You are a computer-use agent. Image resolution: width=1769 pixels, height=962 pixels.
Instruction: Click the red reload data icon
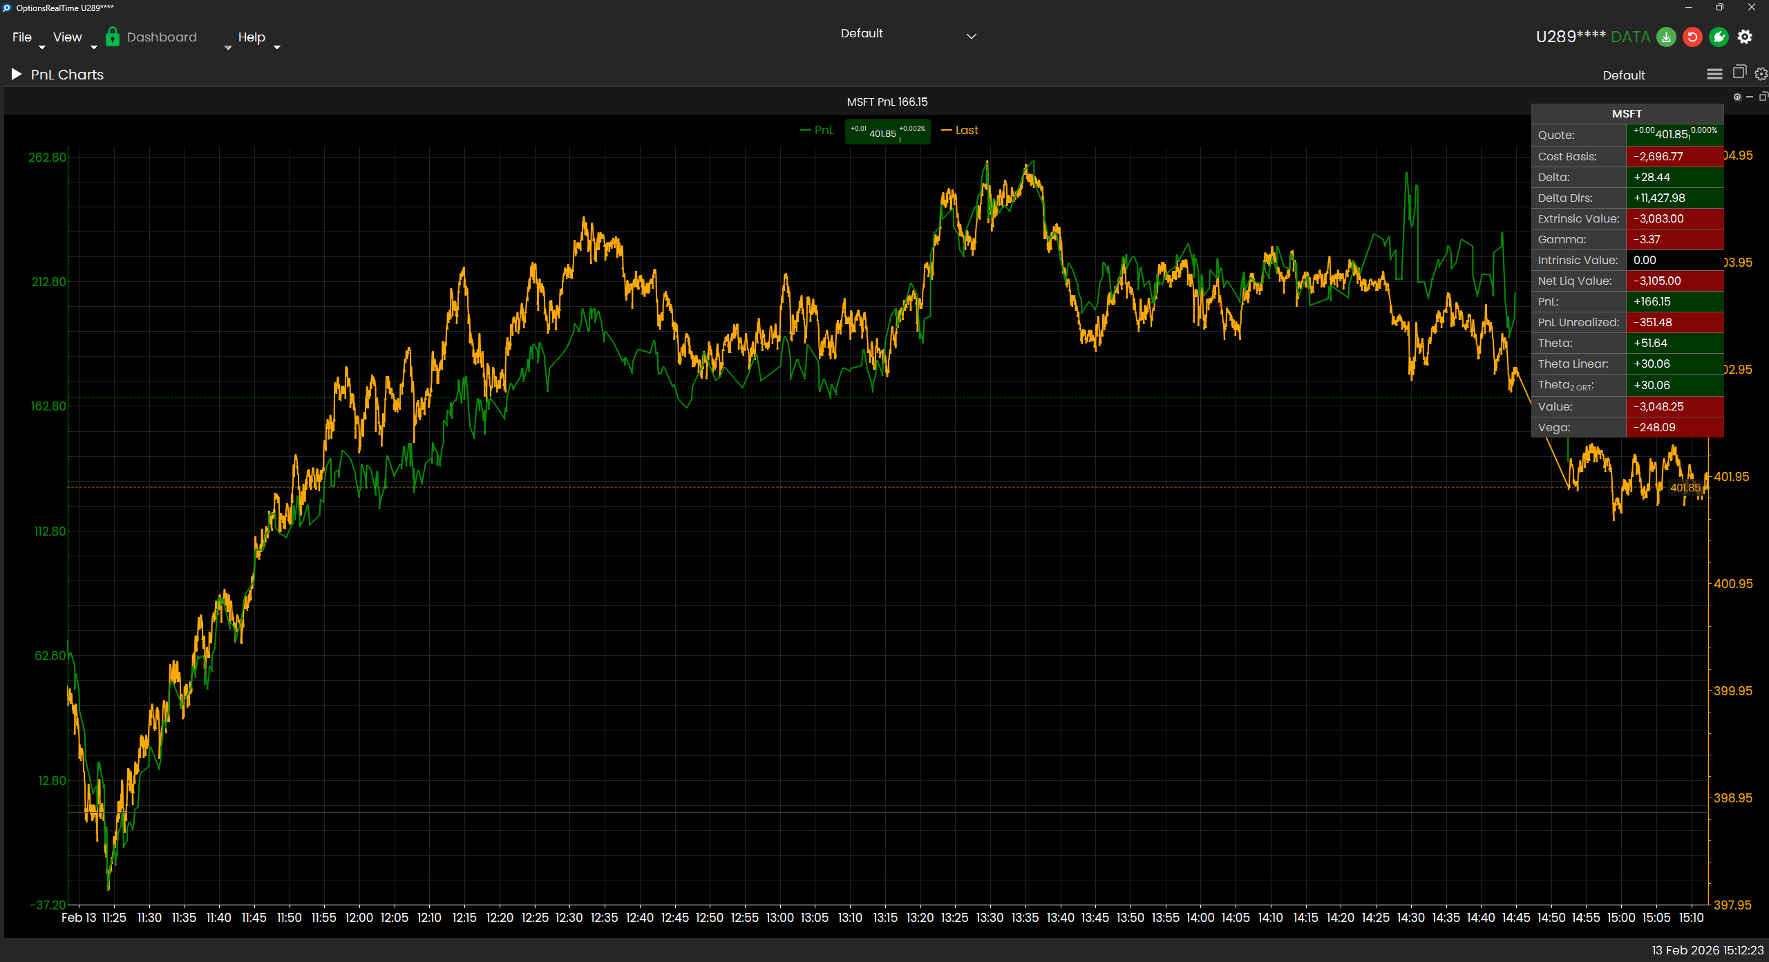click(x=1692, y=37)
